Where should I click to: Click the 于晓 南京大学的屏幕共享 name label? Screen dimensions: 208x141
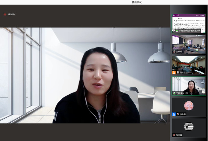[190, 31]
